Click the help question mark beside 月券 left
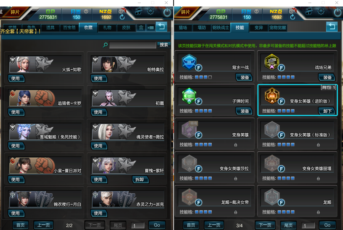 86,11
